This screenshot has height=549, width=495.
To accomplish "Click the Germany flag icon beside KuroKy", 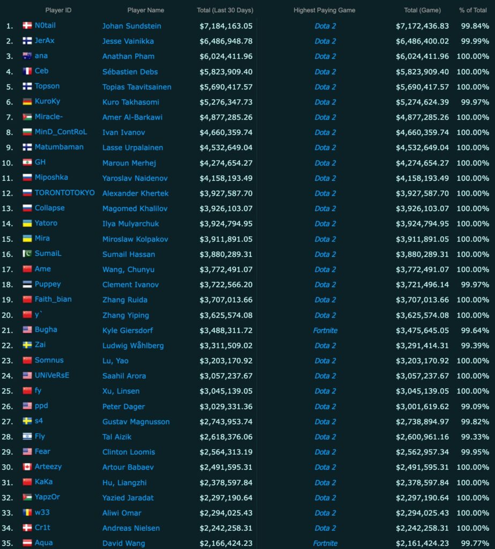I will pyautogui.click(x=27, y=101).
